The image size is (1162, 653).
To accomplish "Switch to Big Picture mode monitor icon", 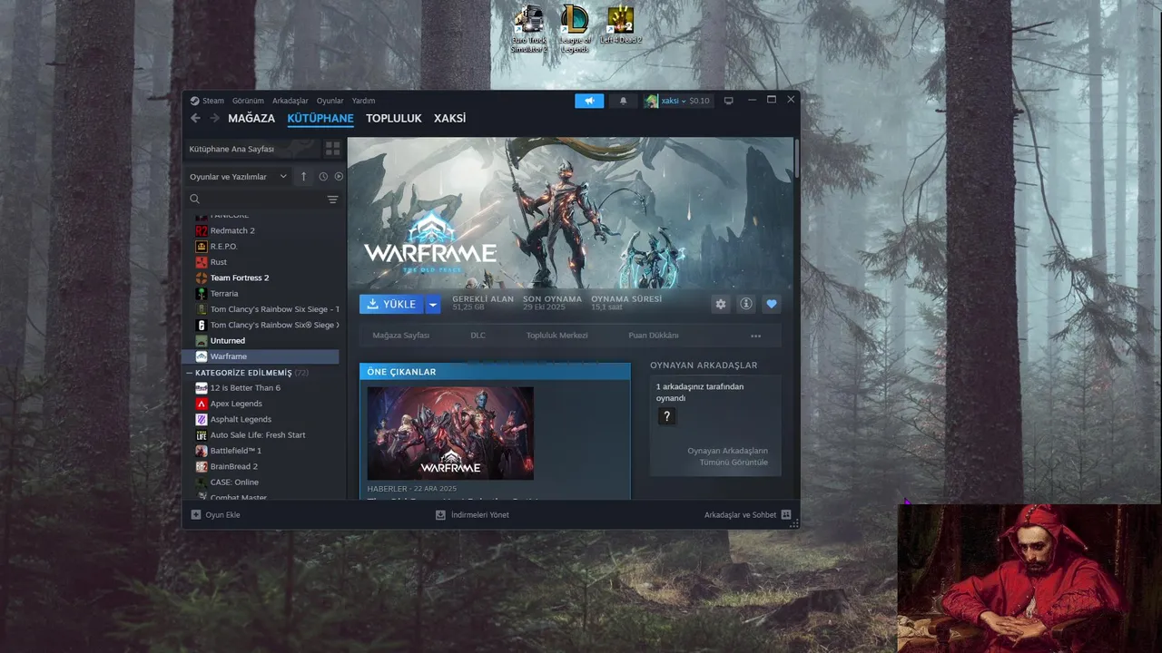I will tap(728, 101).
